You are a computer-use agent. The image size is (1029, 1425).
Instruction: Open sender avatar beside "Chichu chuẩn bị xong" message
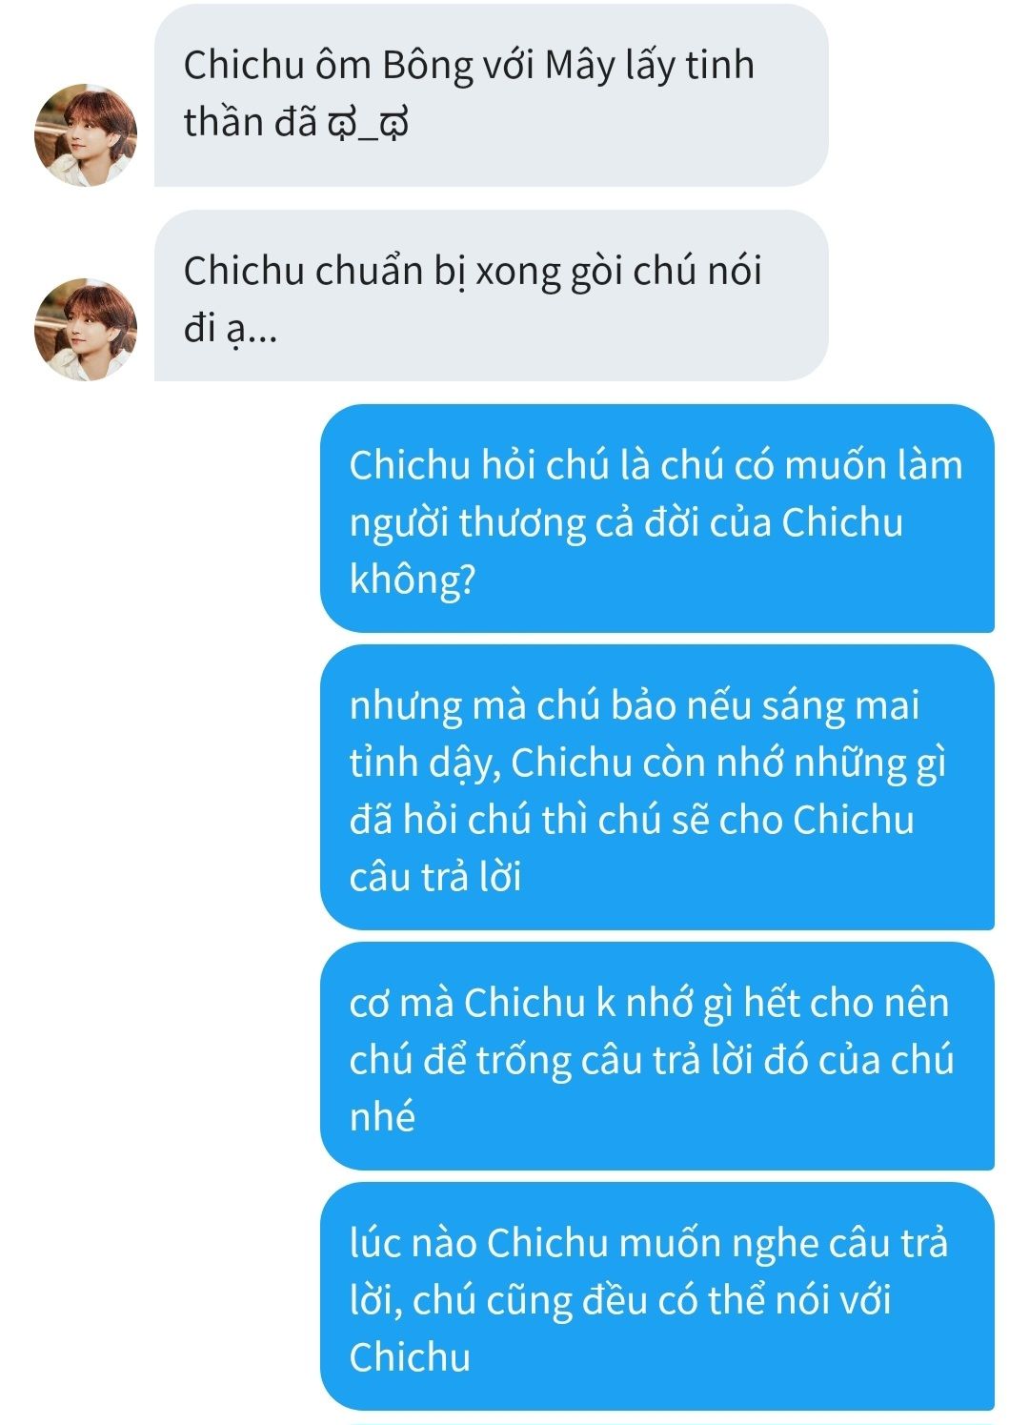click(x=86, y=330)
